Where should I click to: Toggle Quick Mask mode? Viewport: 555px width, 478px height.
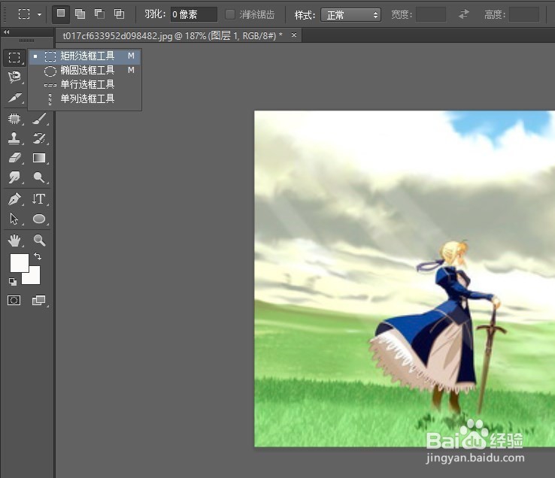point(14,301)
